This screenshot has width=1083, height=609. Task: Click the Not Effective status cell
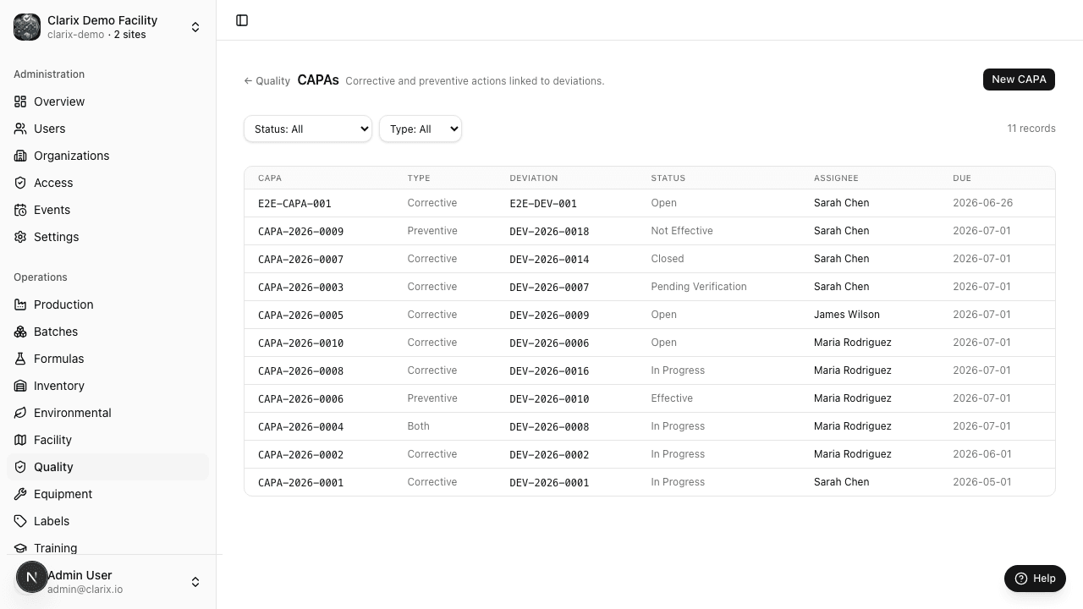(682, 231)
